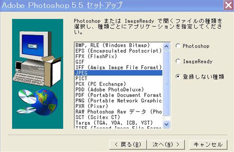The height and width of the screenshot is (152, 234).
Task: Select PNG (Portable Network Graphic) row
Action: (x=118, y=101)
